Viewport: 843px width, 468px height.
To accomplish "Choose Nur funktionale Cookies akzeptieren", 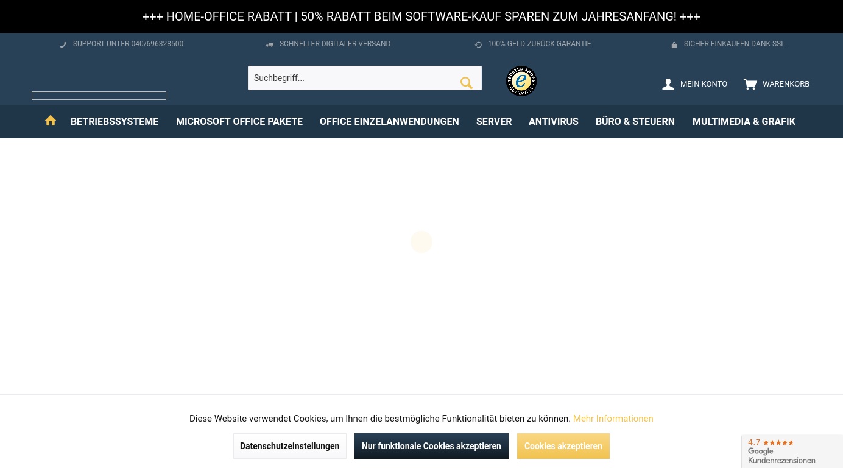I will click(x=431, y=446).
